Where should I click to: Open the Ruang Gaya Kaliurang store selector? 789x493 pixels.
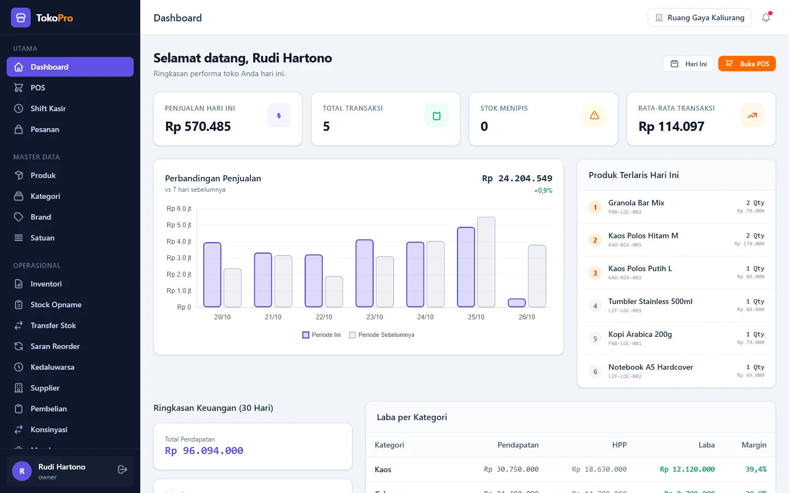700,18
